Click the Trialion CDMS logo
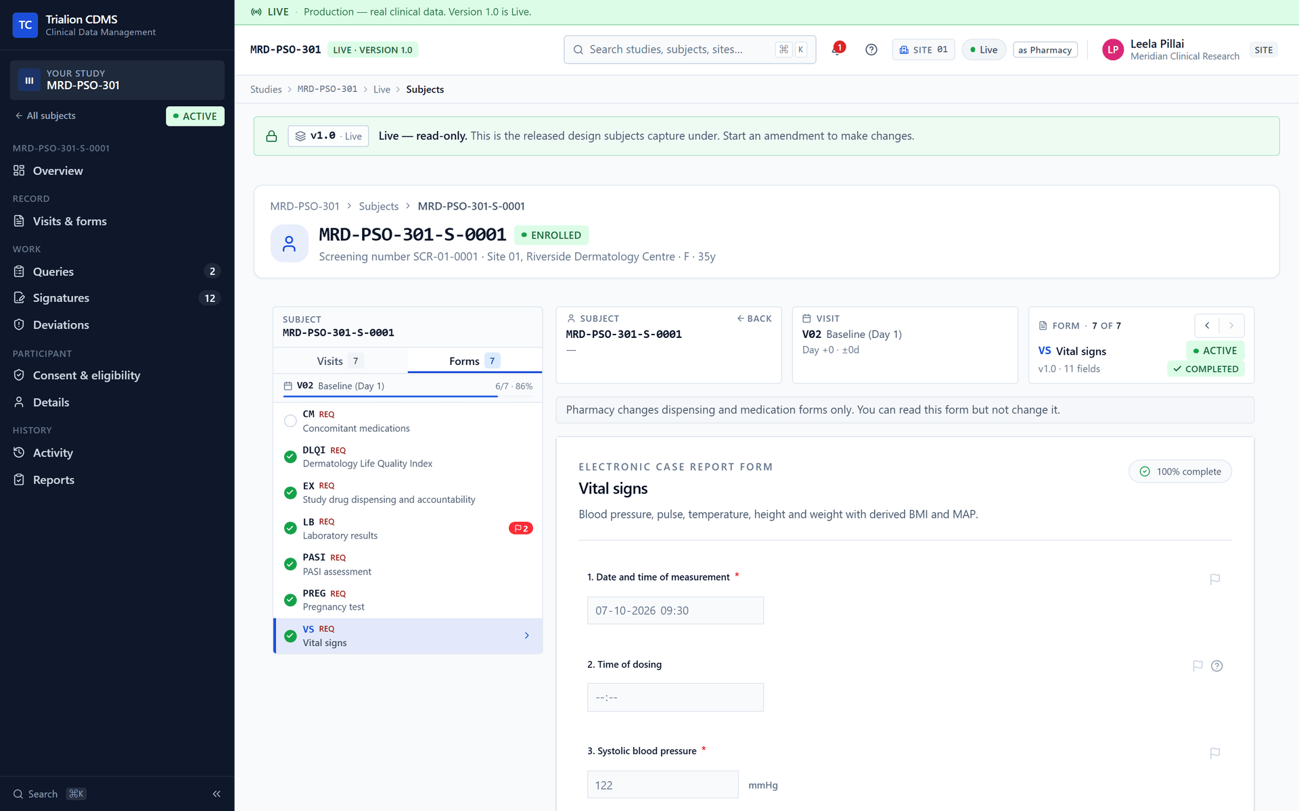 [25, 25]
